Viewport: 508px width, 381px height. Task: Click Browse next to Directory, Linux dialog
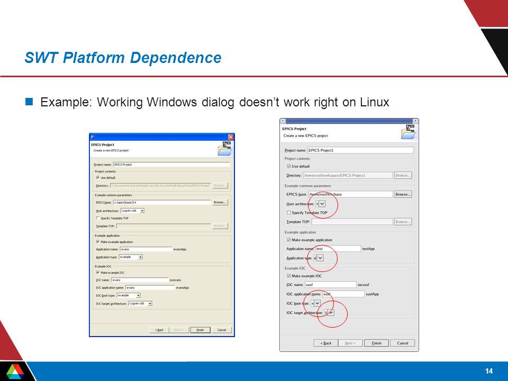point(403,175)
